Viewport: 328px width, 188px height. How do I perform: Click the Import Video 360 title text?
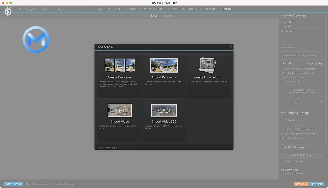(x=164, y=122)
